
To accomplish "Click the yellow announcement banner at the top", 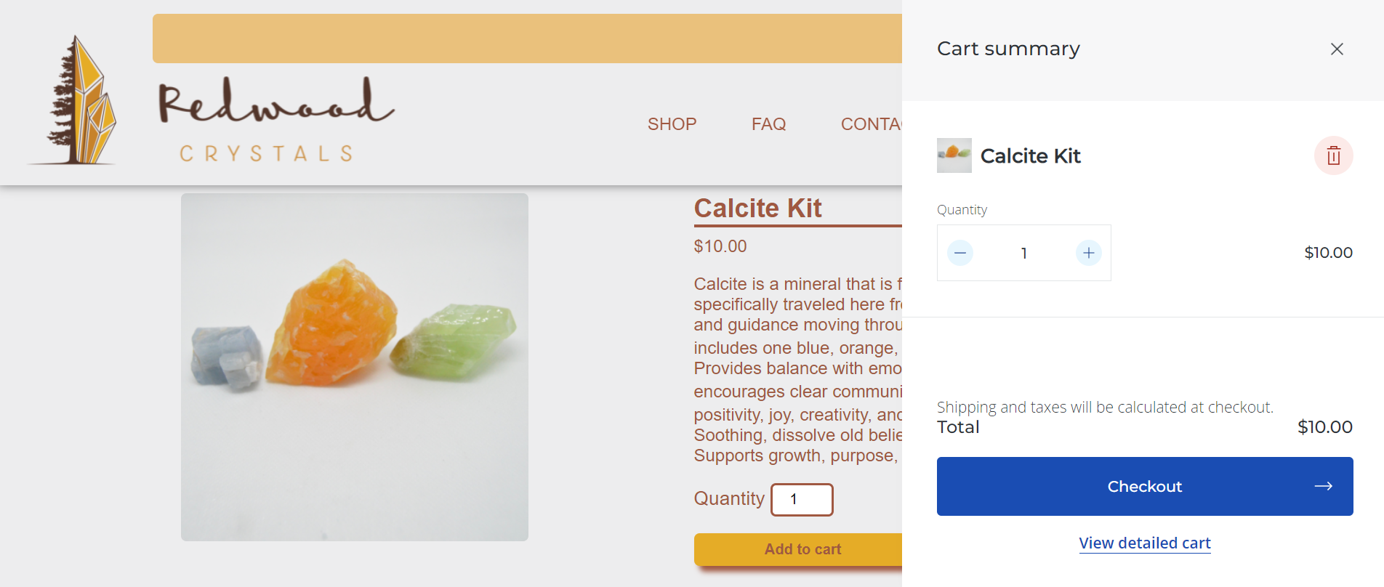I will coord(527,39).
